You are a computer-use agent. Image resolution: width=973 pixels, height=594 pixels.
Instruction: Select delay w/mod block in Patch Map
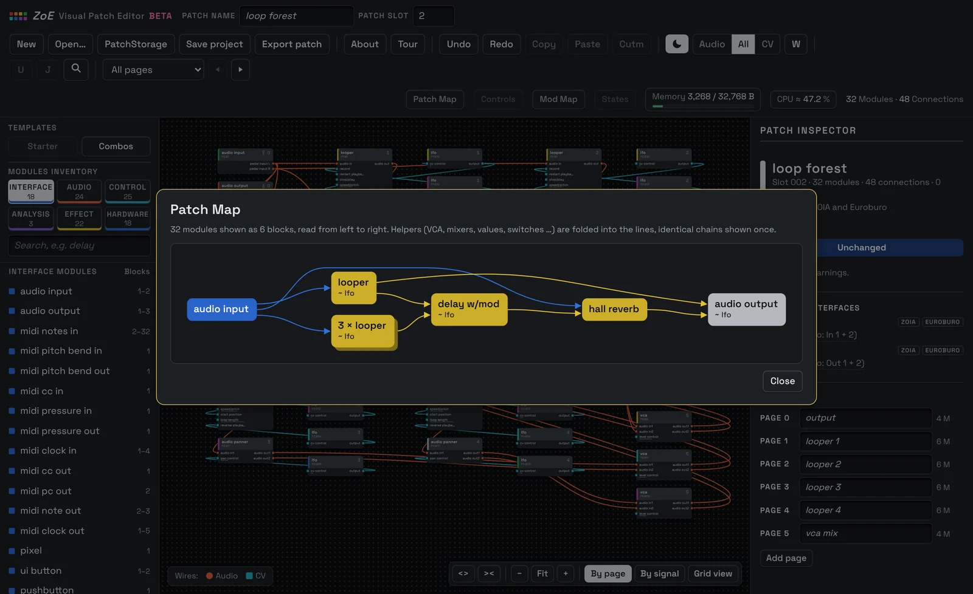coord(469,309)
